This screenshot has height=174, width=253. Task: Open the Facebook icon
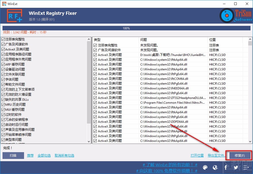pos(225,167)
